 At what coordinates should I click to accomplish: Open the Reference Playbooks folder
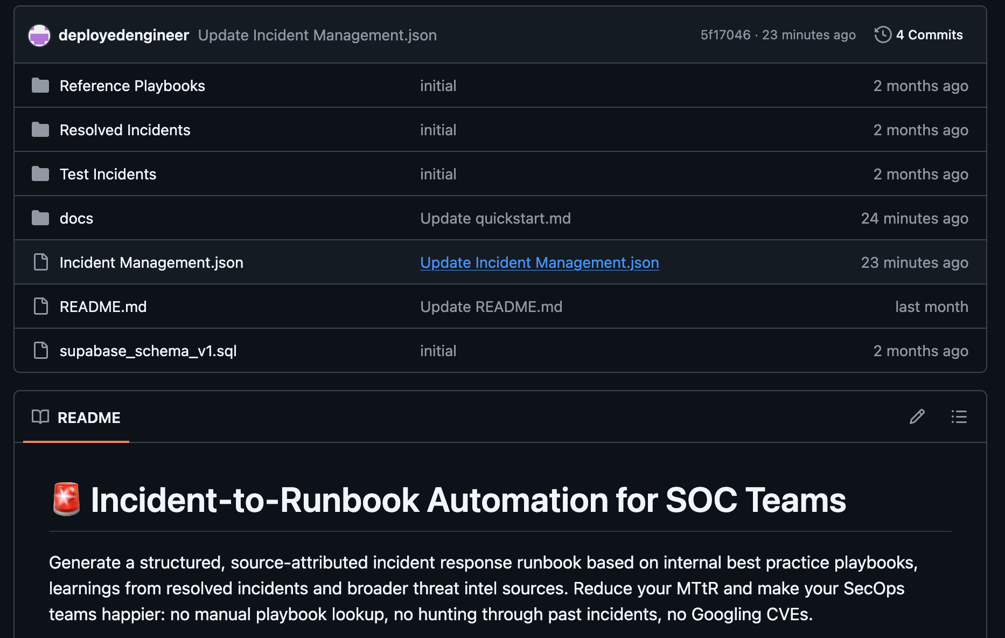pos(132,86)
